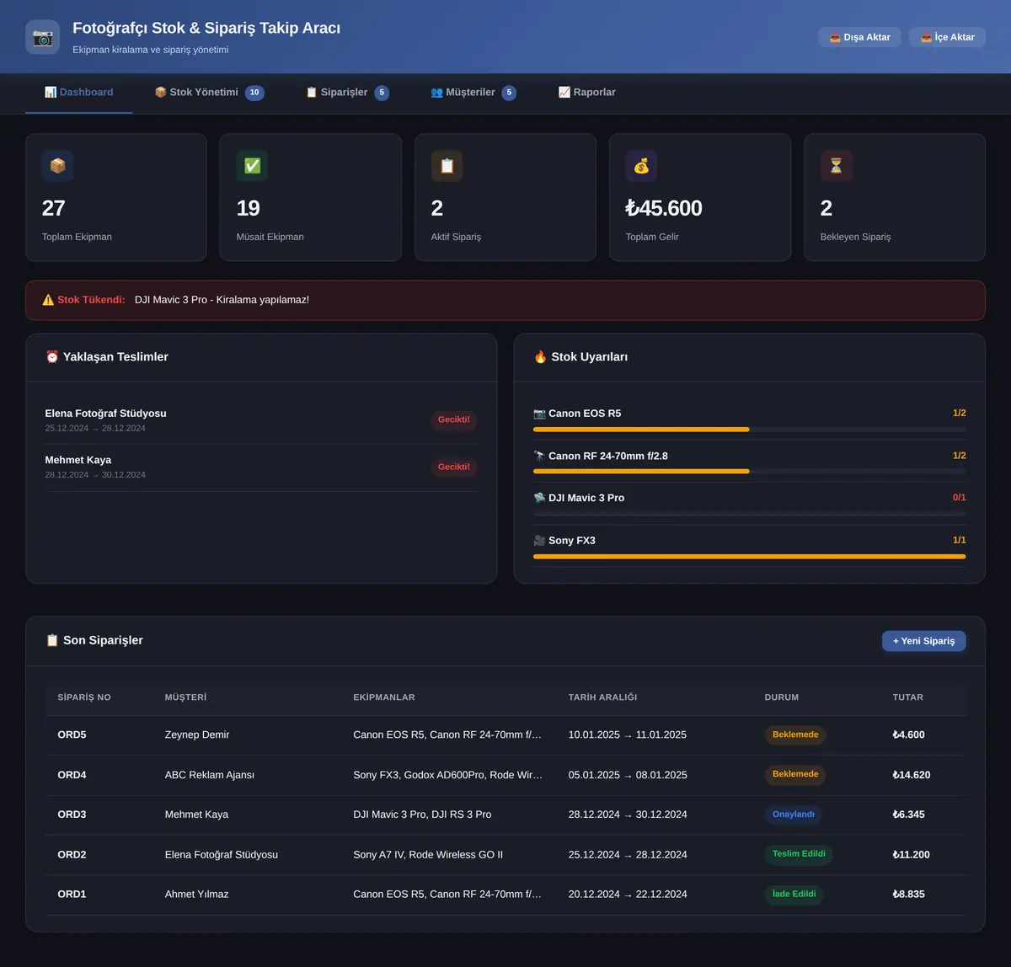Click the İade Edildi status badge for ORD1

tap(794, 895)
